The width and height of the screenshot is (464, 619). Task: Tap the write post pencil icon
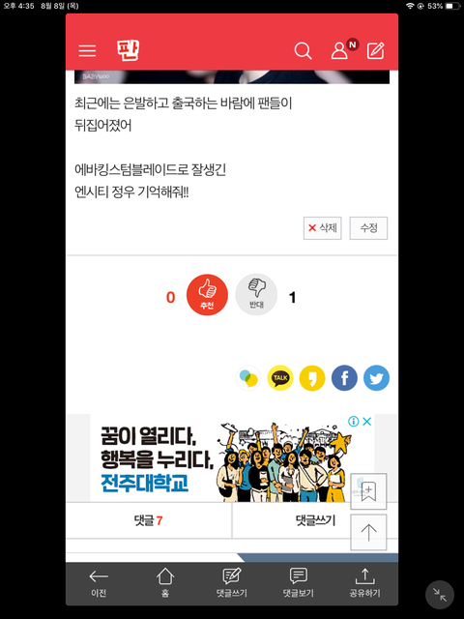click(x=376, y=51)
